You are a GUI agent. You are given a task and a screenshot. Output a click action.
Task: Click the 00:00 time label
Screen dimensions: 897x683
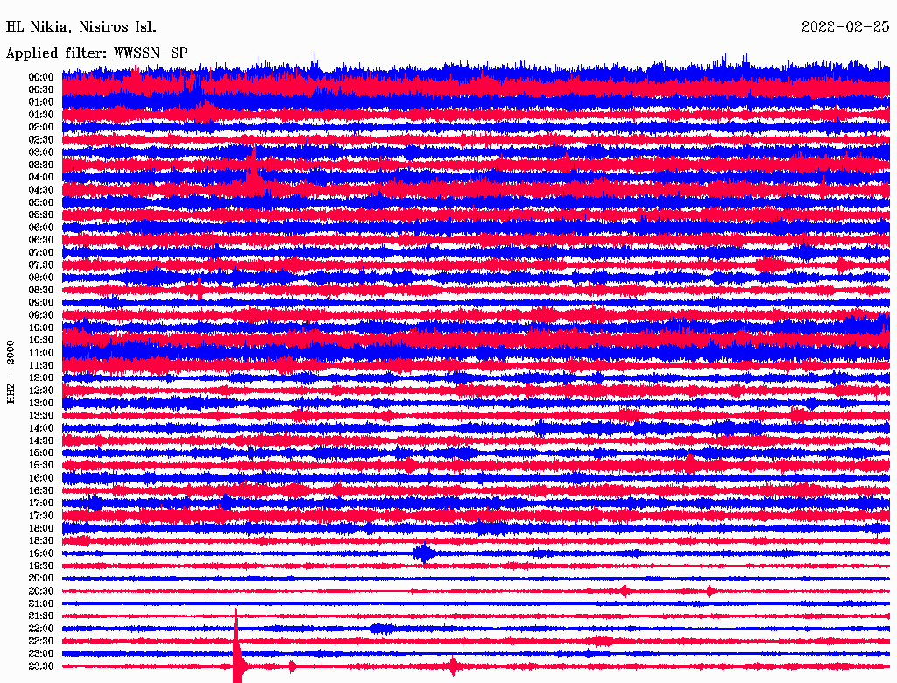click(41, 77)
